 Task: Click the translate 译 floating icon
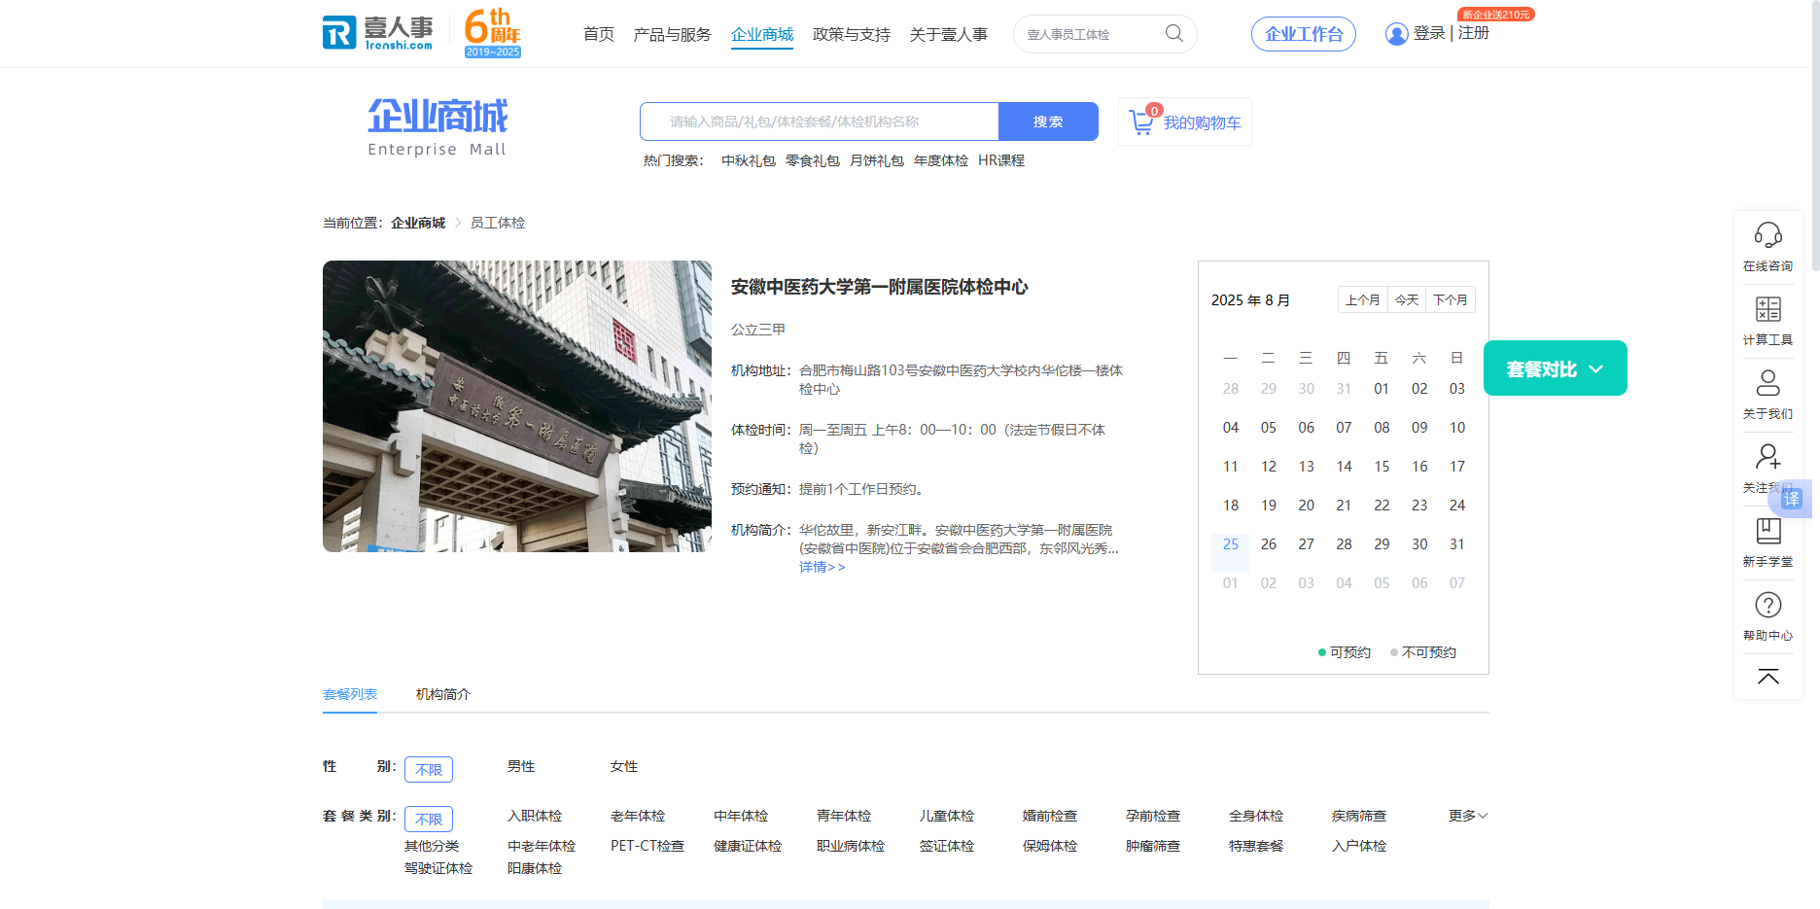(1792, 499)
